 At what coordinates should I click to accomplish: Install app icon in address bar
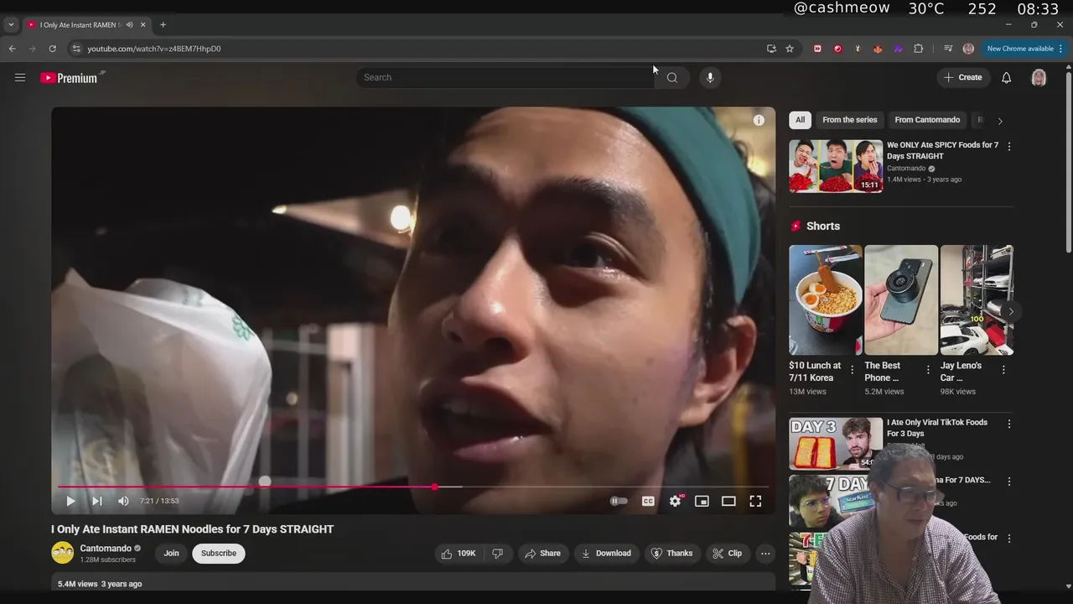(x=771, y=49)
